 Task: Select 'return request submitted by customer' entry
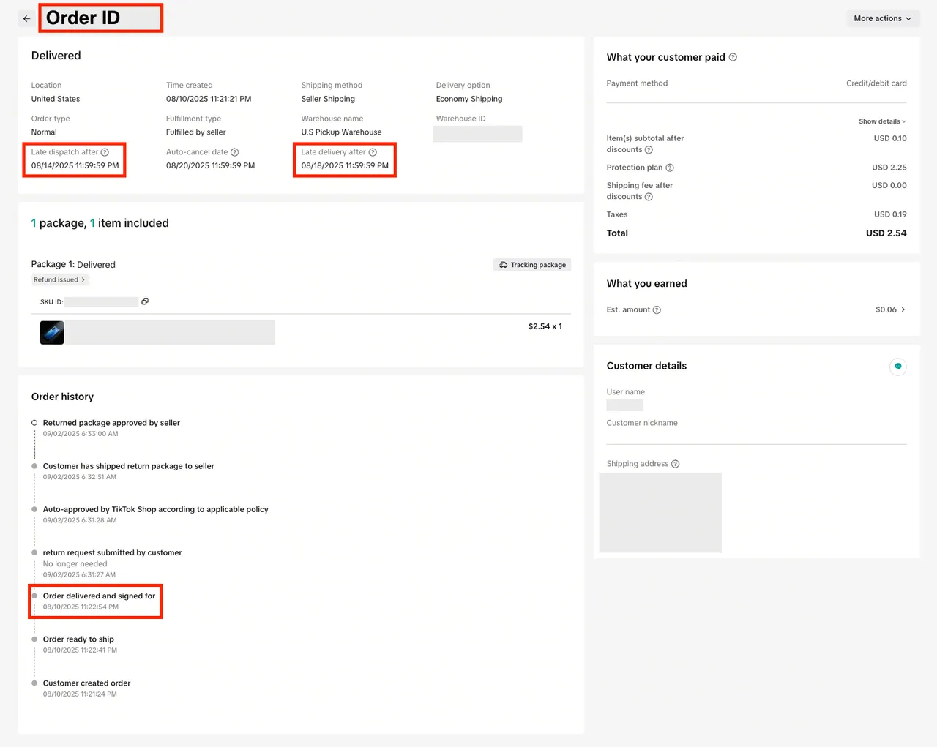(x=113, y=553)
